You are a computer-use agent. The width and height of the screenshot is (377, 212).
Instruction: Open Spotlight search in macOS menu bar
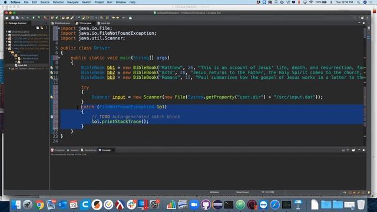358,2
